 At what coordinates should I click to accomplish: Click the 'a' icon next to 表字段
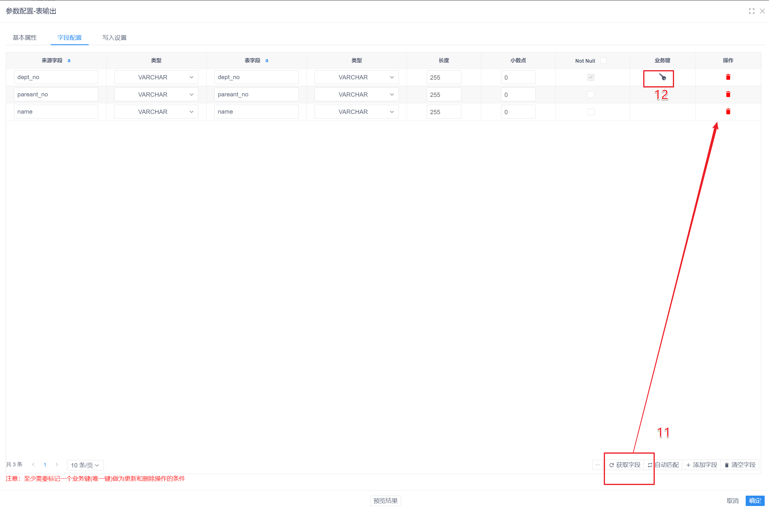click(x=267, y=61)
